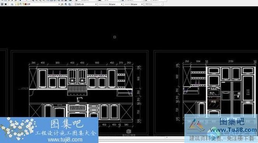The image size is (258, 143).
Task: Click the horizontal scrollbar below the drawing
Action: click(x=141, y=138)
